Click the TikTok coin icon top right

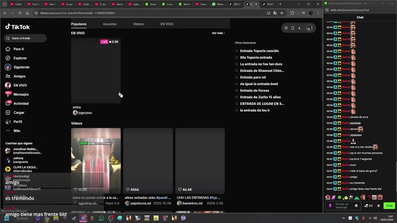point(286,28)
